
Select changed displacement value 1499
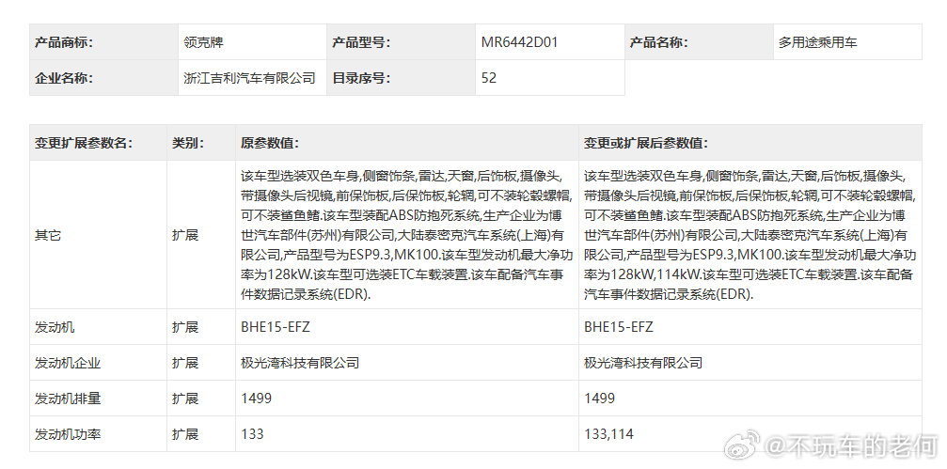click(x=599, y=399)
